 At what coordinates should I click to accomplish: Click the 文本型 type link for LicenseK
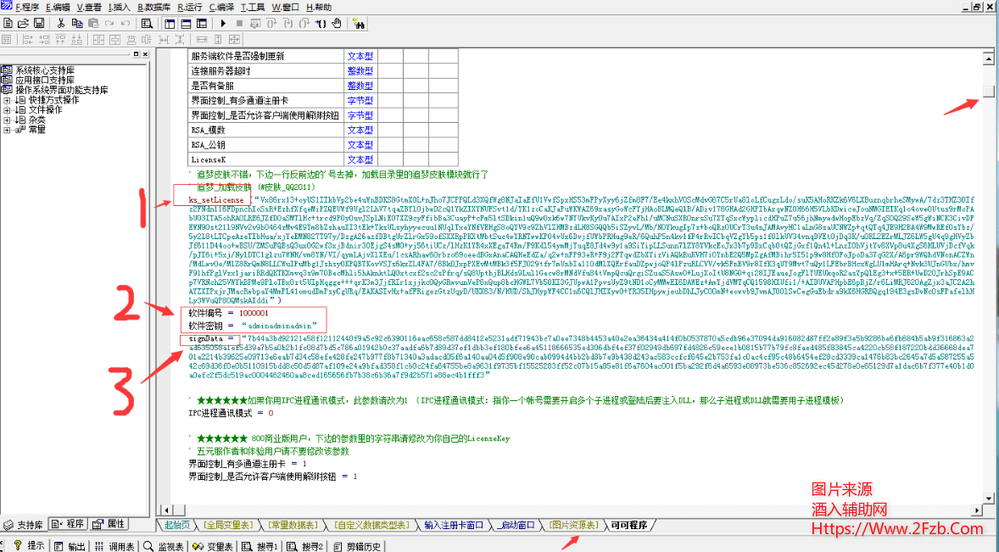tap(360, 159)
